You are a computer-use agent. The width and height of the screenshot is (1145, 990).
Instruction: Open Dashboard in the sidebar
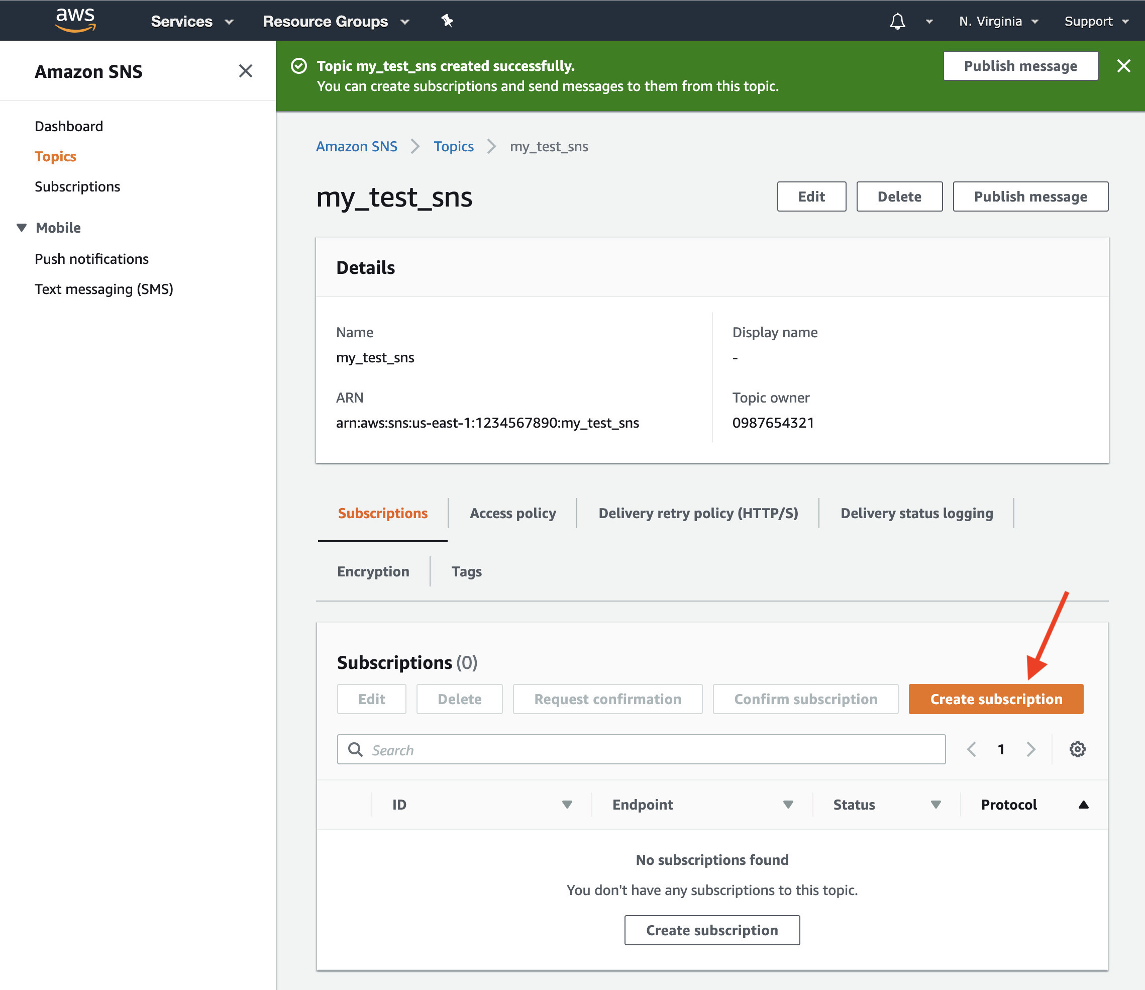[68, 126]
